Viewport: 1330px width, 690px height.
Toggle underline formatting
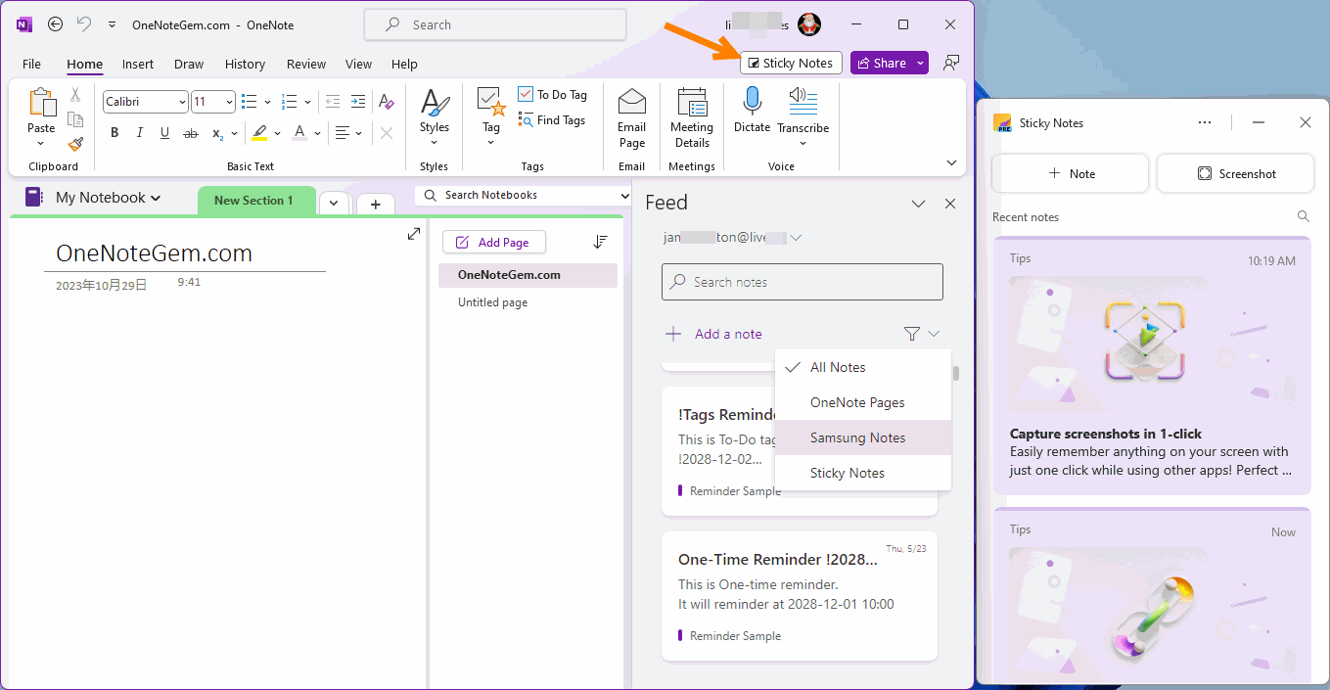pyautogui.click(x=164, y=133)
